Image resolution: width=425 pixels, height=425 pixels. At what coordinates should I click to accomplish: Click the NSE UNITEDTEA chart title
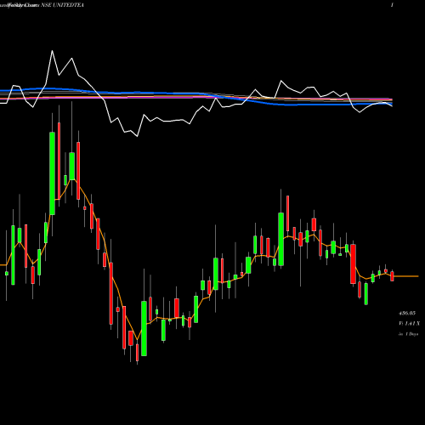(62, 5)
